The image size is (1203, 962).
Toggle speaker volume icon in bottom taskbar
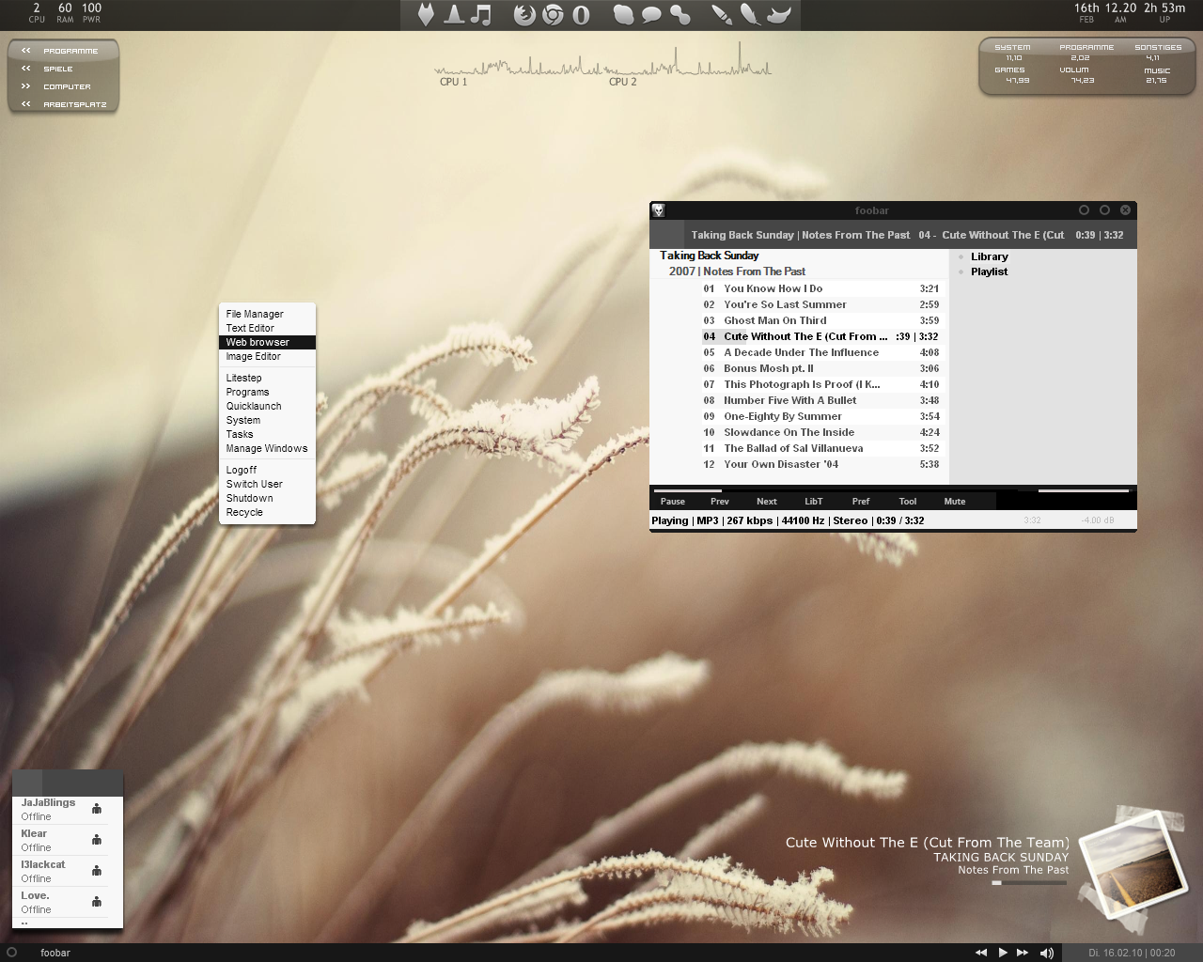pos(1047,953)
